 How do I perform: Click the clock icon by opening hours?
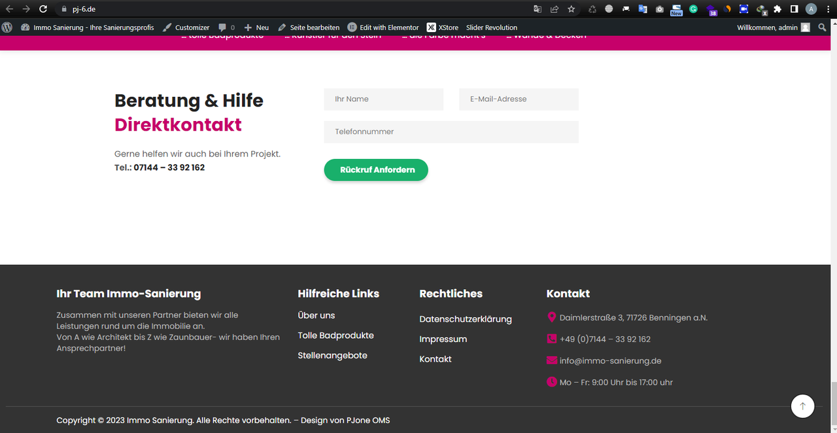pyautogui.click(x=552, y=382)
